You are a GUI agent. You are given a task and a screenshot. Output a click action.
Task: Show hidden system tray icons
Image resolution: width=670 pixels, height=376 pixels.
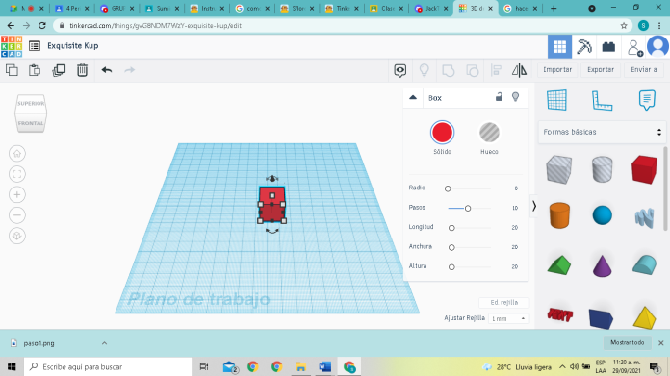[x=562, y=367]
